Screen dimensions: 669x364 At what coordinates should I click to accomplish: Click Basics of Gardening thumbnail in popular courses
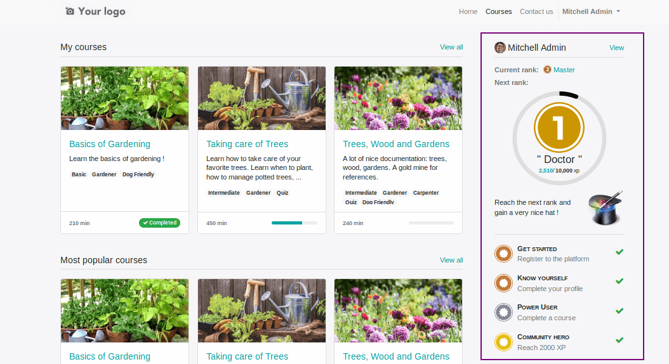[124, 311]
